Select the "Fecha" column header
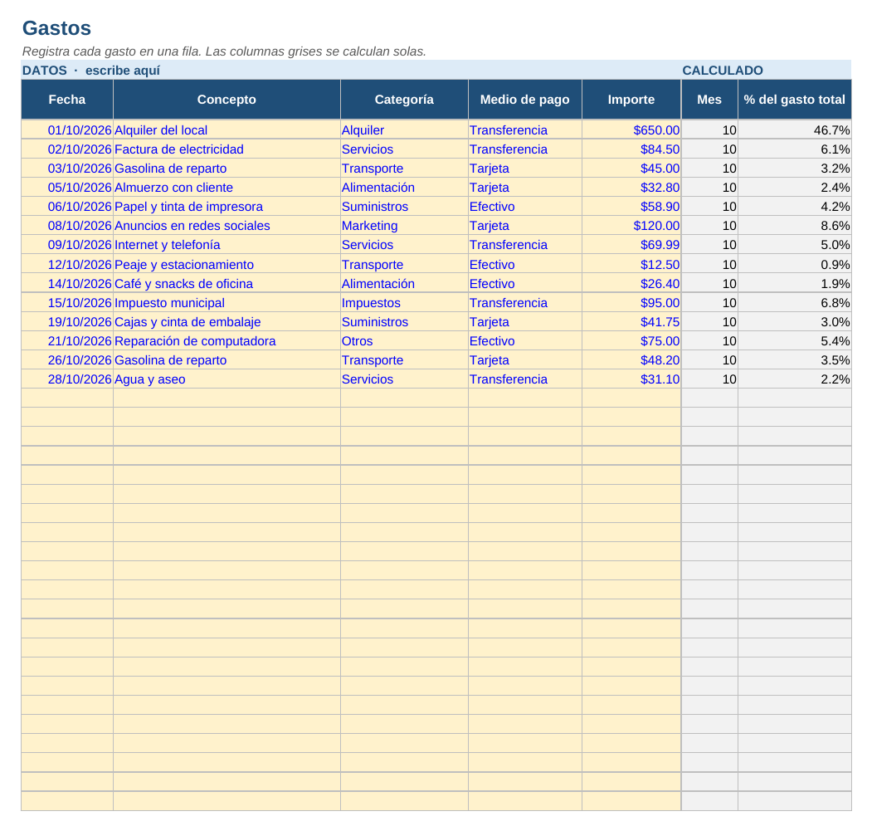 pyautogui.click(x=67, y=100)
